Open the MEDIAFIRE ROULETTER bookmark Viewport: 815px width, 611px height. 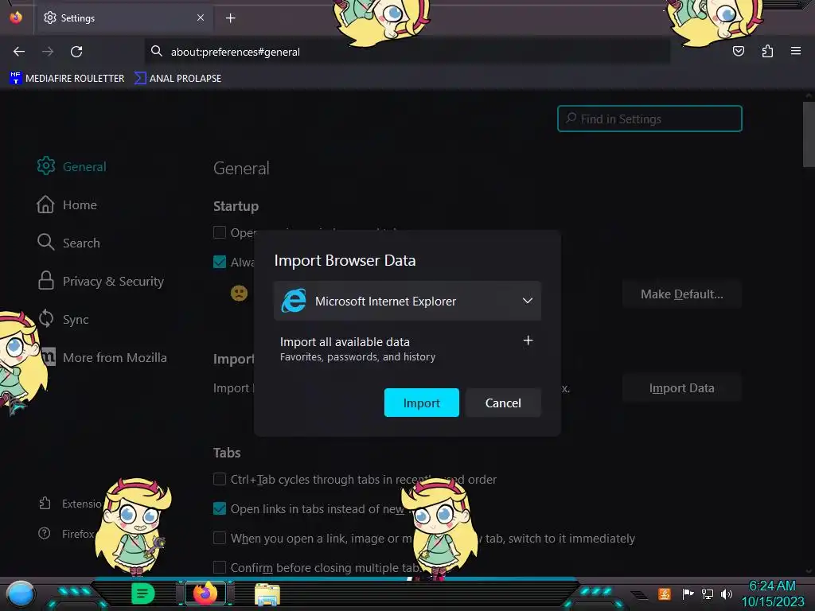tap(67, 79)
